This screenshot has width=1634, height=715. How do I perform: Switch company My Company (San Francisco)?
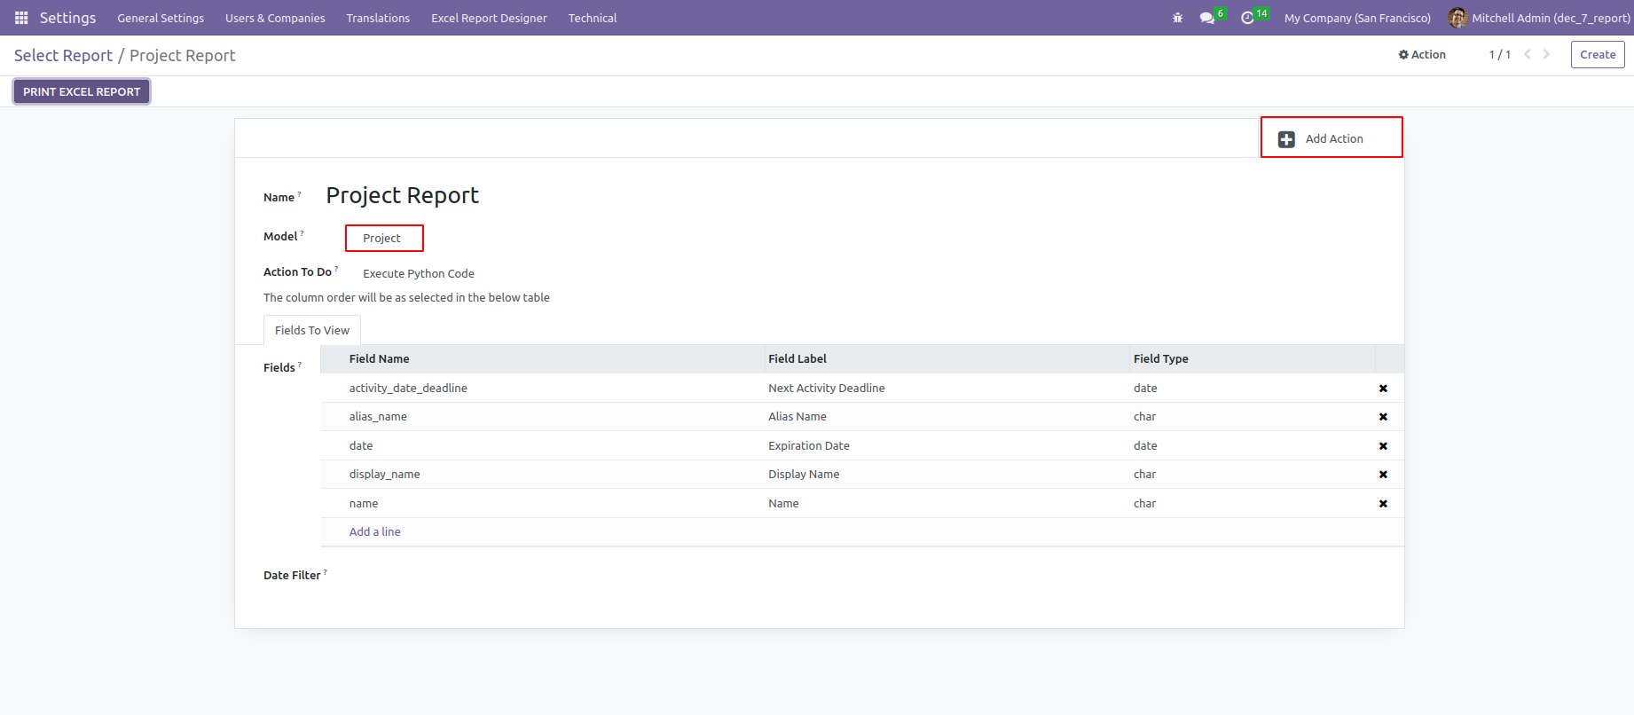tap(1357, 18)
